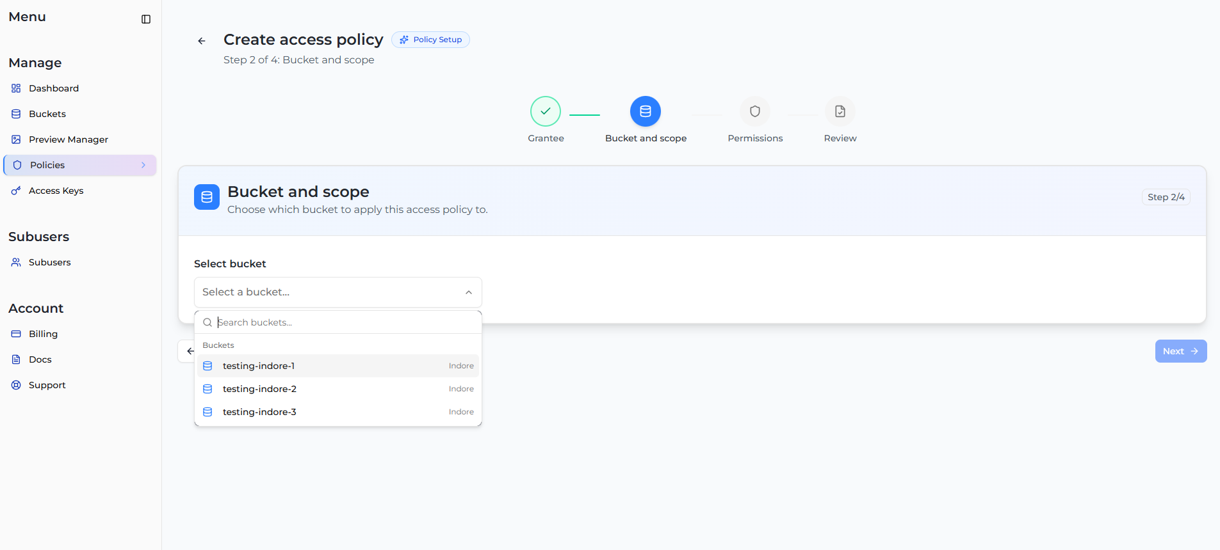Image resolution: width=1220 pixels, height=550 pixels.
Task: Click the Indore region label for testing-indore-2
Action: tap(461, 389)
